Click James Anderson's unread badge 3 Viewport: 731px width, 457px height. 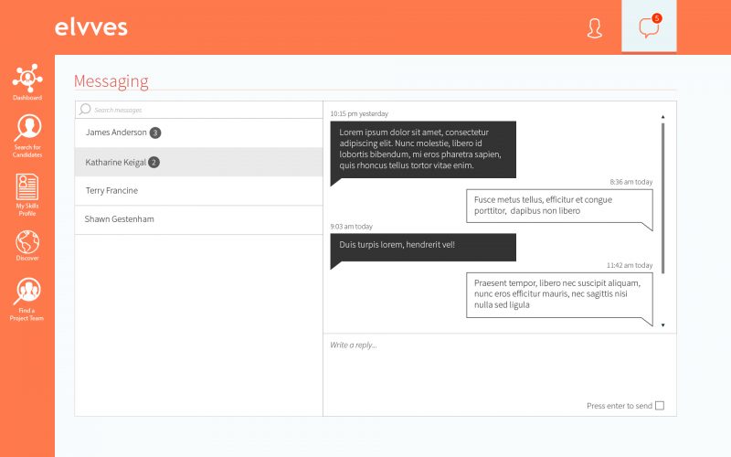tap(155, 133)
